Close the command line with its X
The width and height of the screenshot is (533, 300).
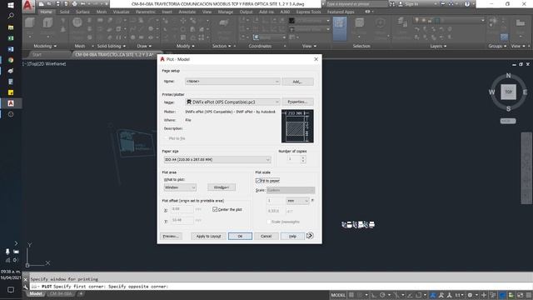pyautogui.click(x=26, y=279)
